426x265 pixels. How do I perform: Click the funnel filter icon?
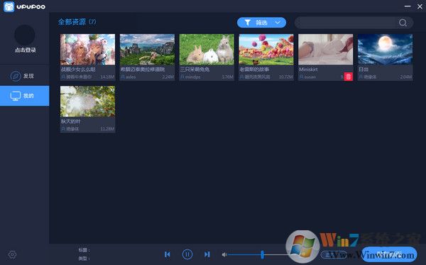(x=248, y=23)
